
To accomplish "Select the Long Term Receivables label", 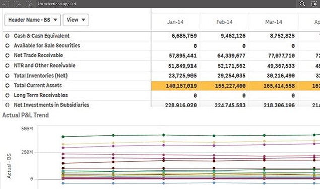I will pos(41,95).
